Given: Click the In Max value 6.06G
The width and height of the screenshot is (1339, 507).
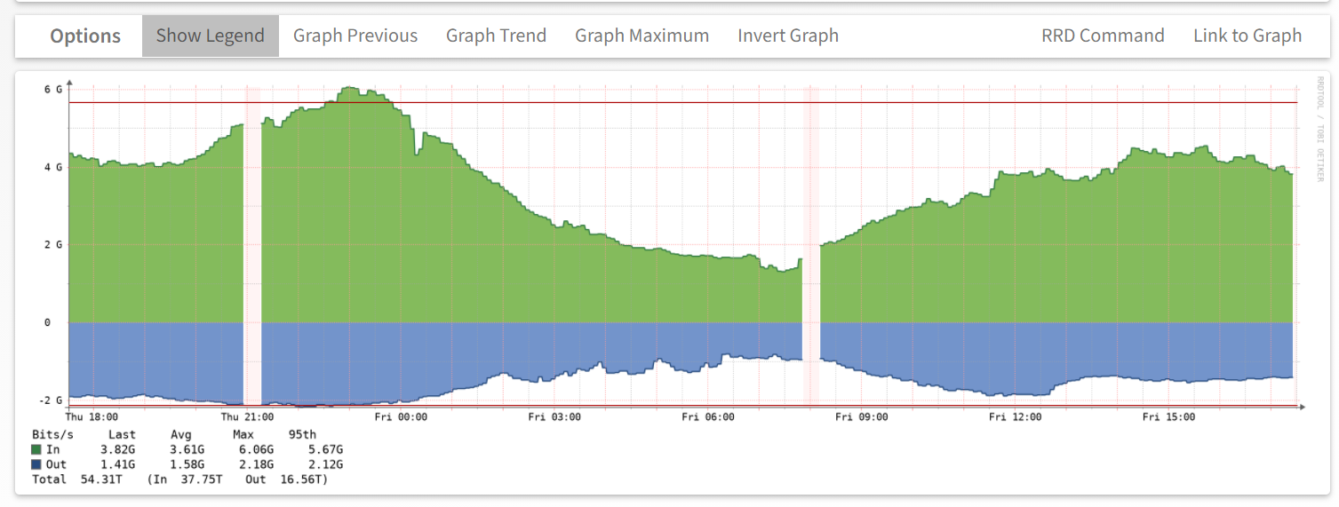Looking at the screenshot, I should (x=256, y=450).
